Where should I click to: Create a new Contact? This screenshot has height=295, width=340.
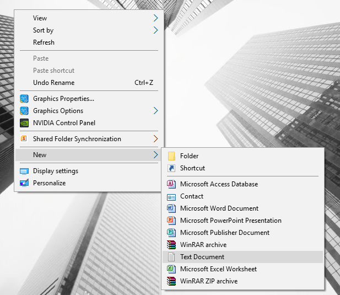coord(242,196)
